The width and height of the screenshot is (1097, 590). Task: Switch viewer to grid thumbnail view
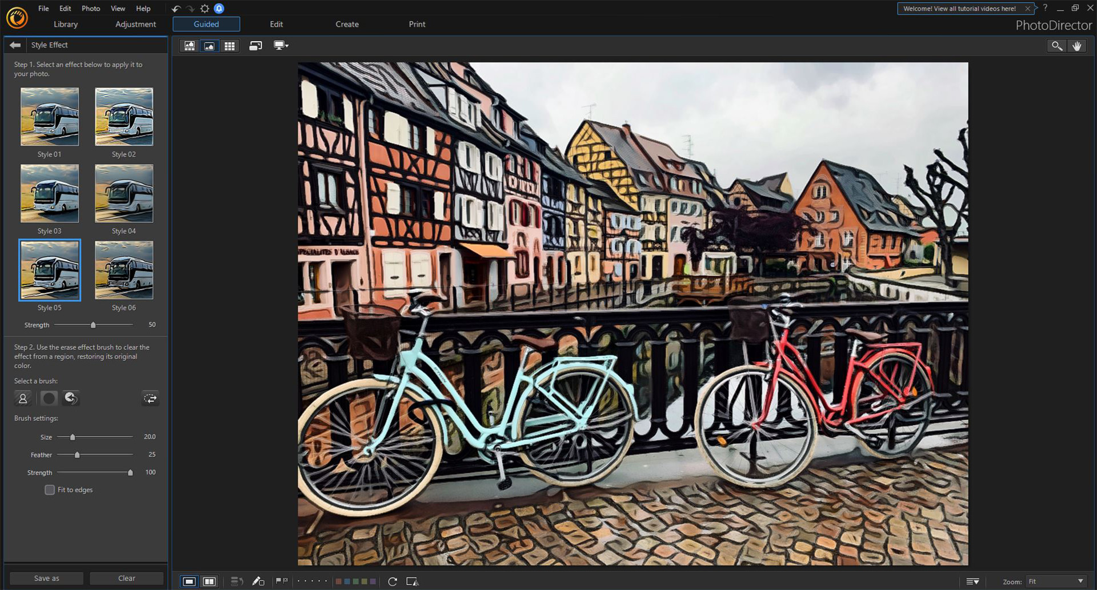click(230, 46)
